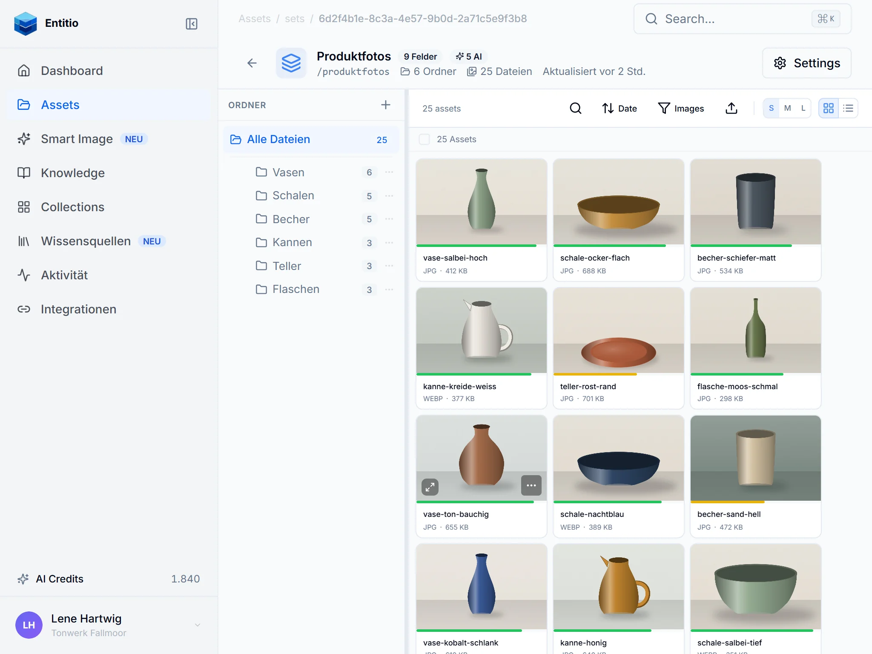Open the Settings button

(807, 63)
